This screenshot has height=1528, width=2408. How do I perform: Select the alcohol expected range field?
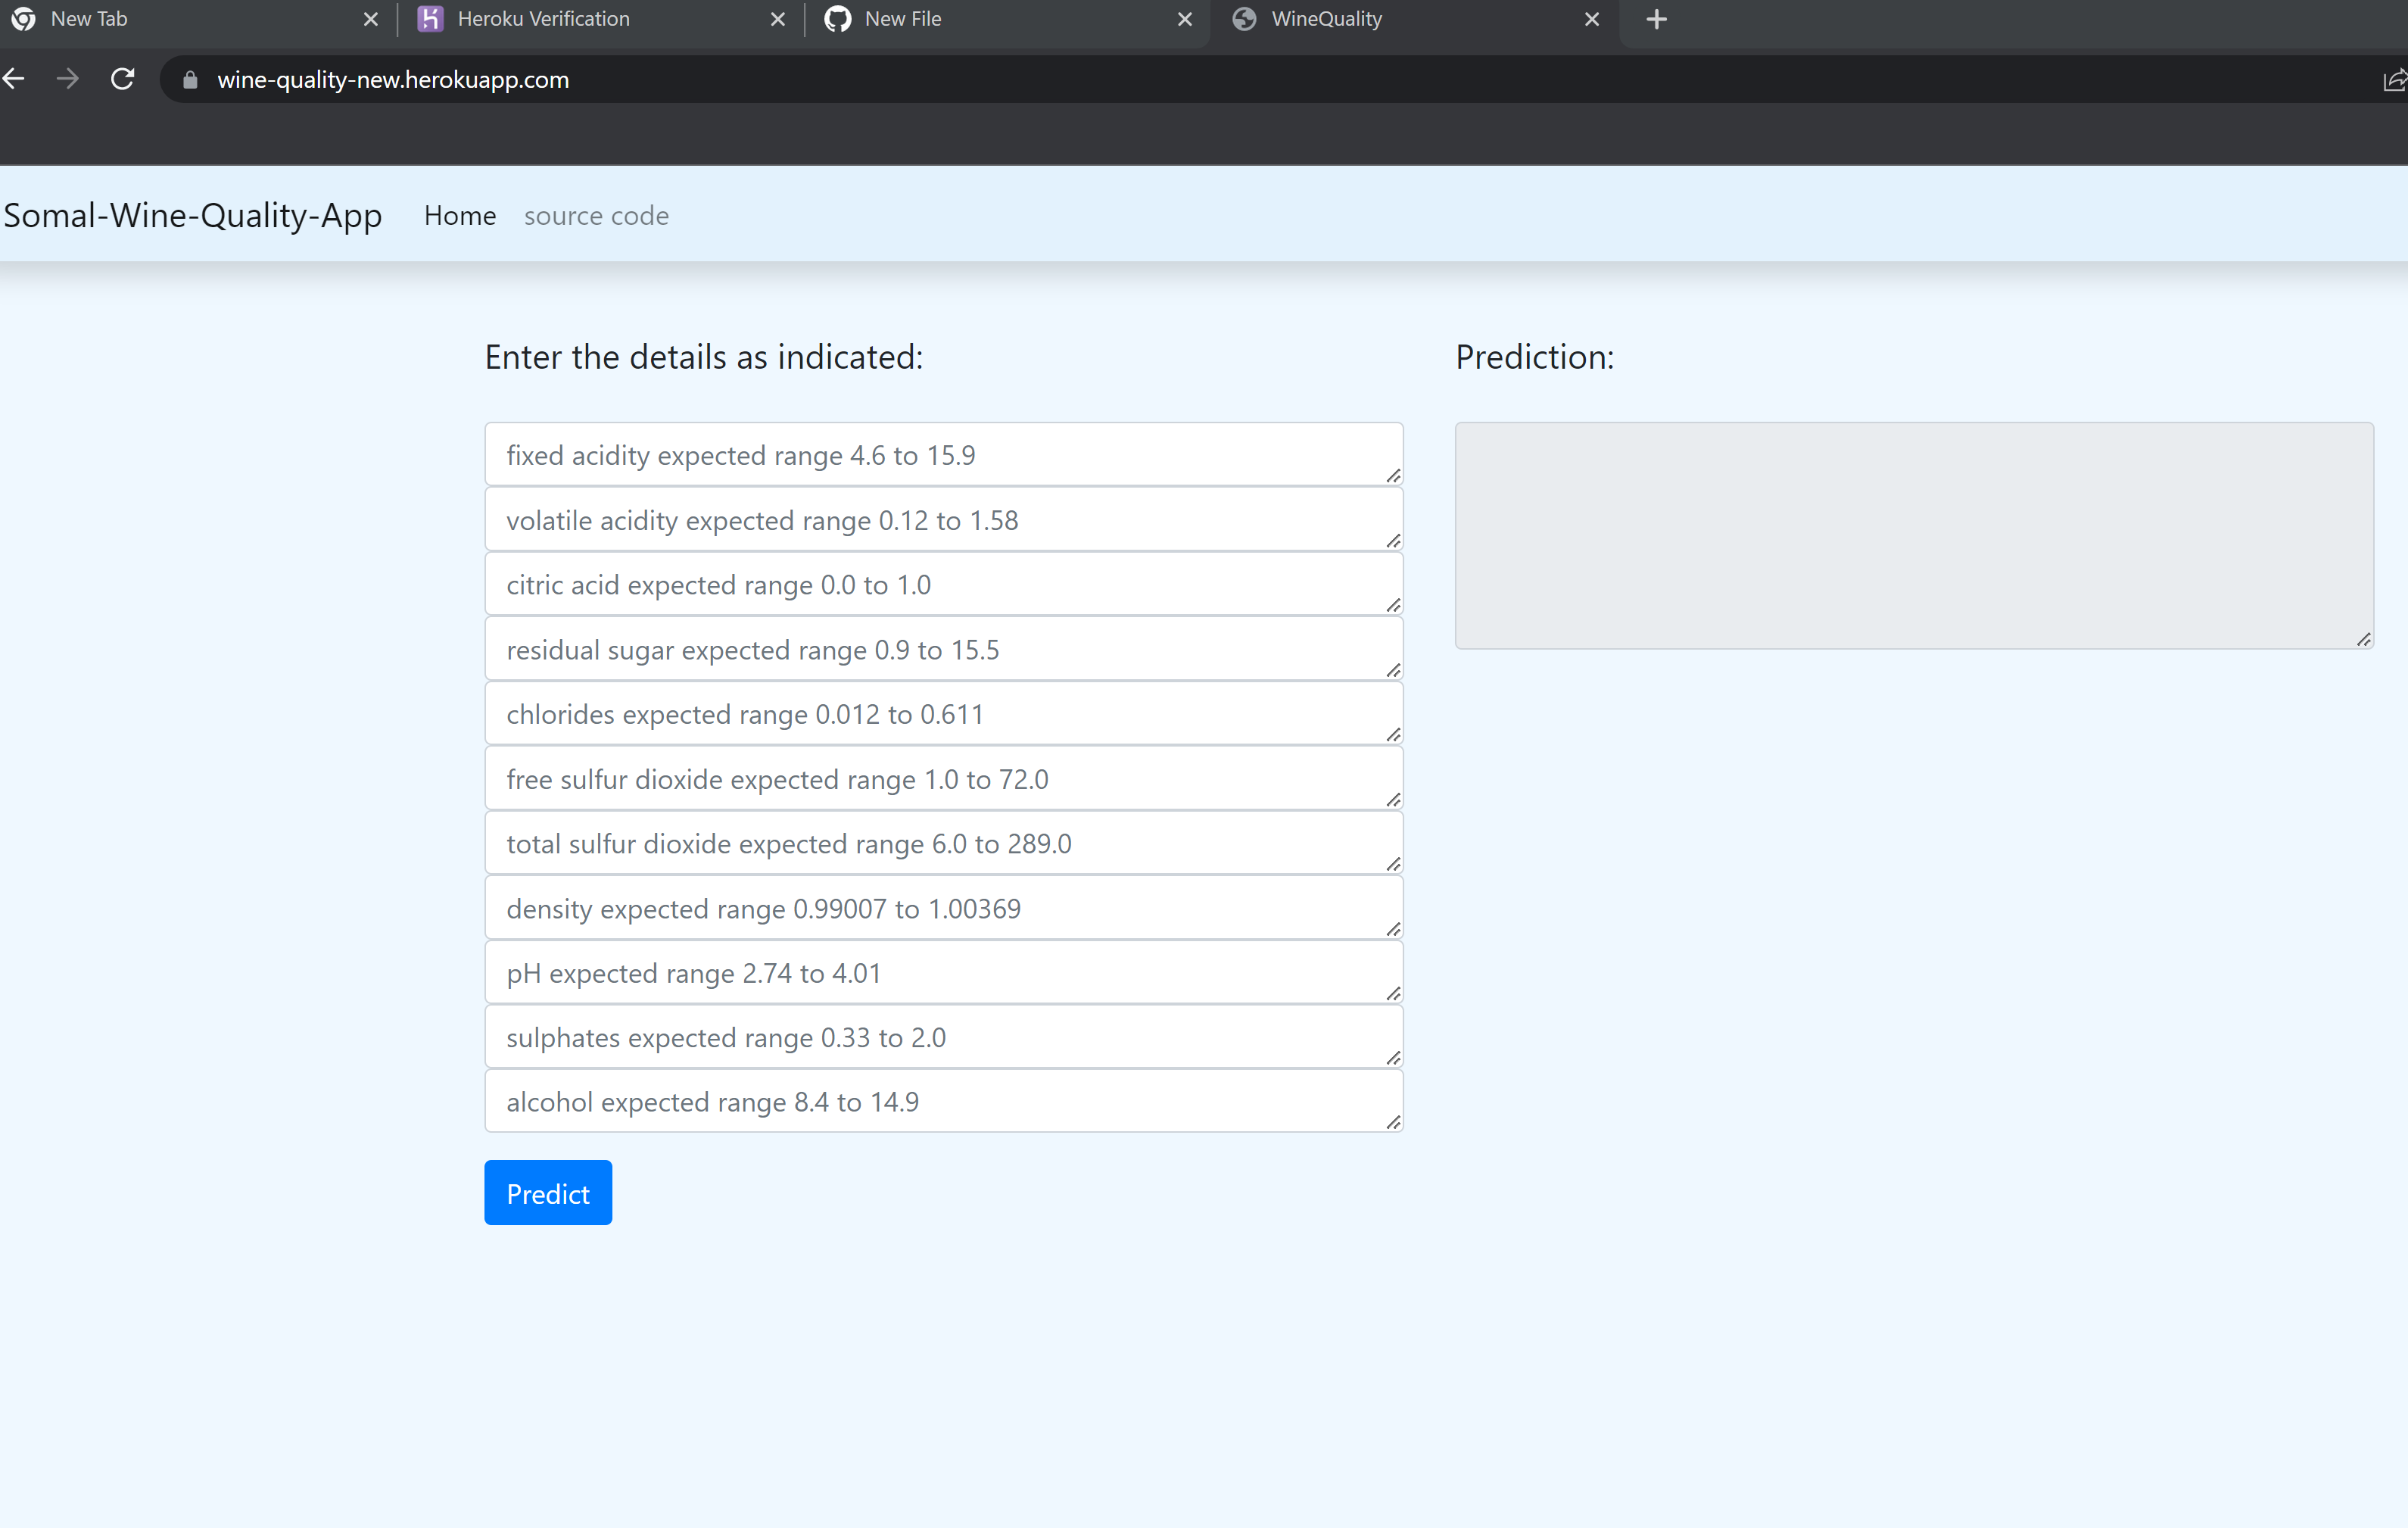943,1101
